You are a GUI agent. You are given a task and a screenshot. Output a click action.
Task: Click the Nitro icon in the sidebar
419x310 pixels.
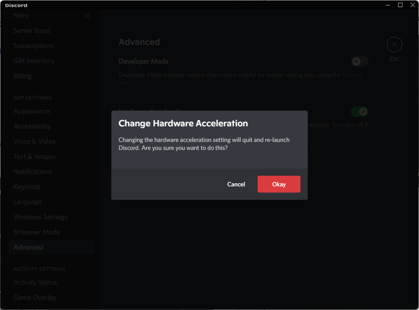click(87, 15)
